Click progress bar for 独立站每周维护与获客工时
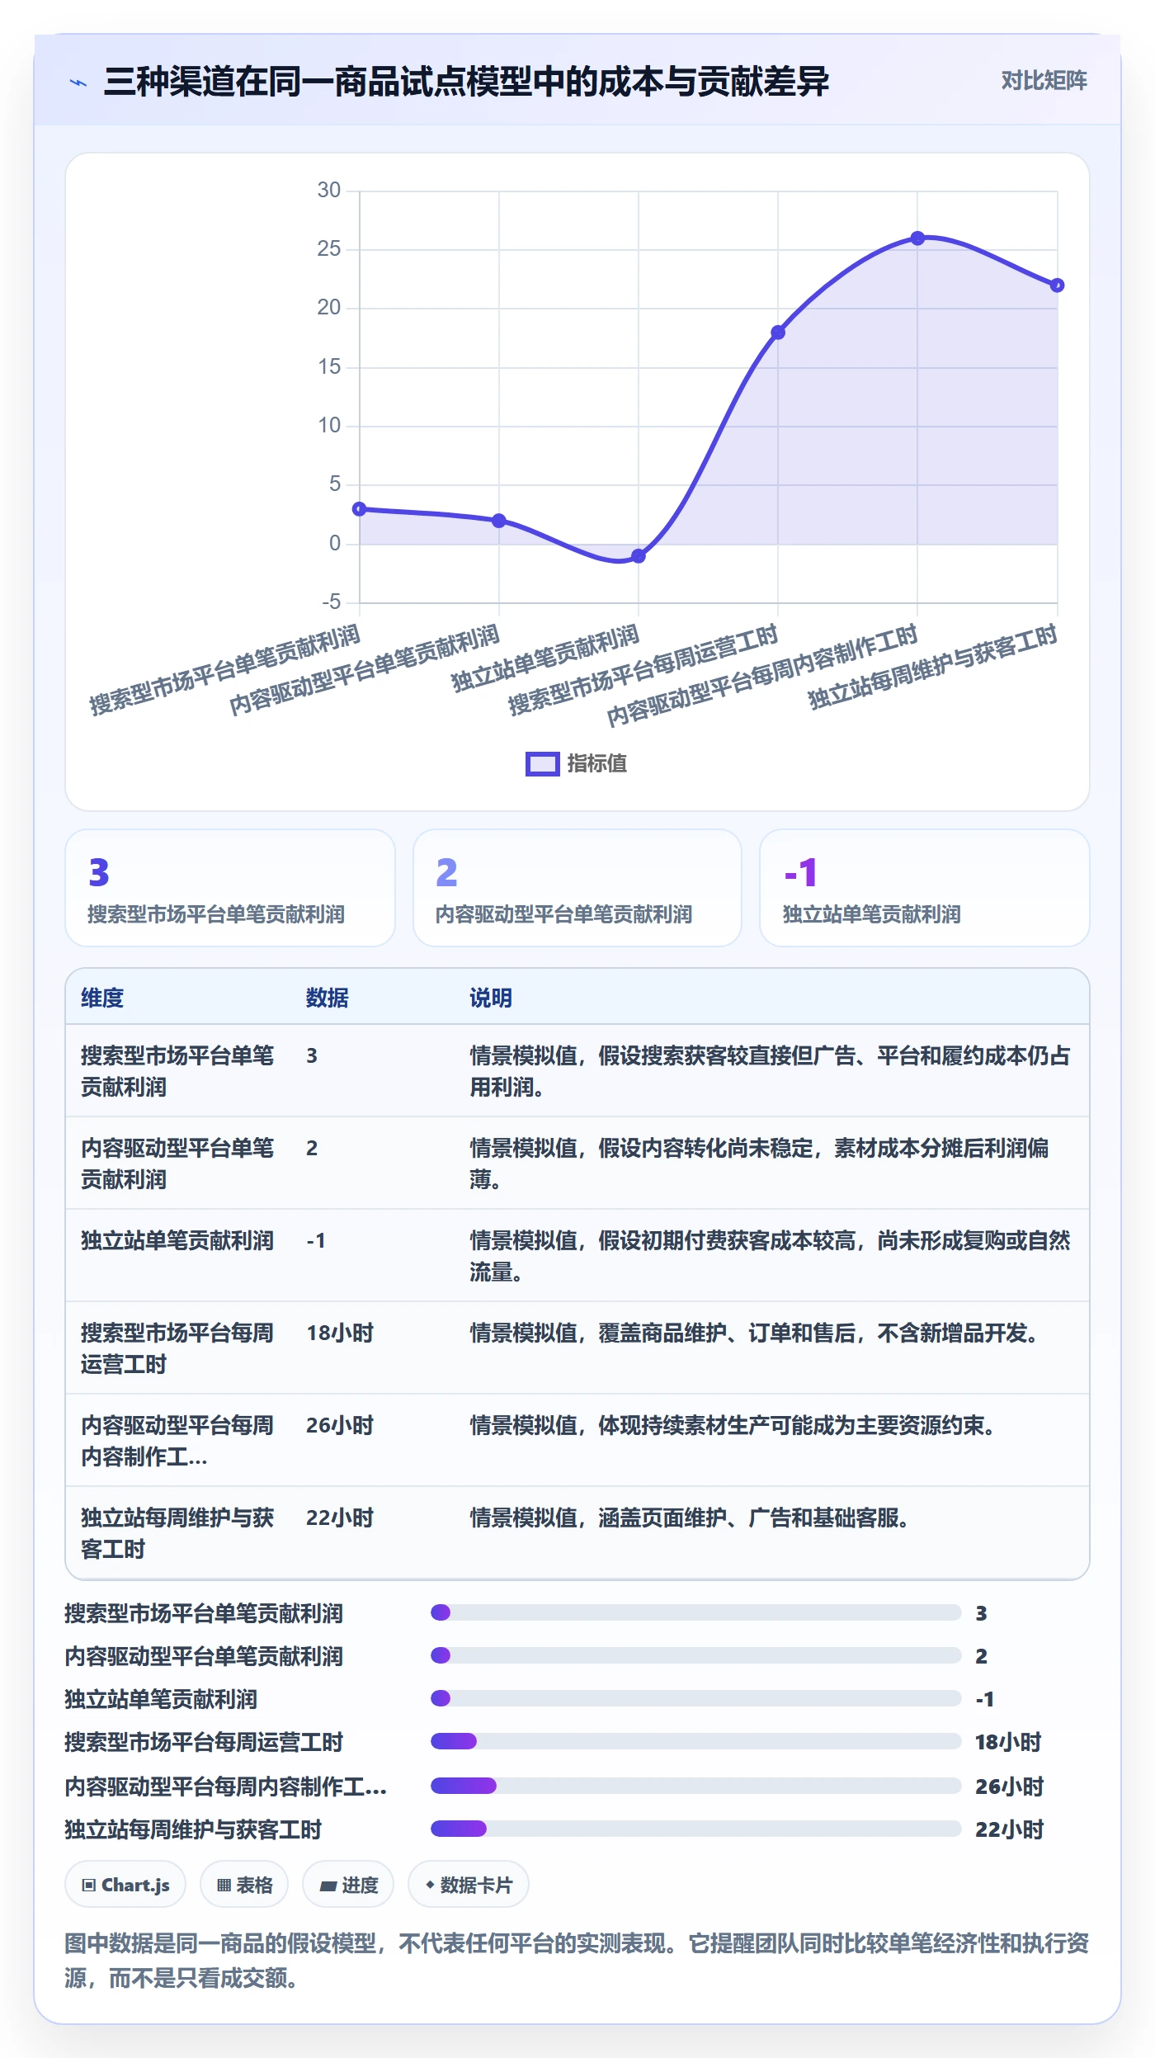Screen dimensions: 1155x2058 click(696, 1829)
